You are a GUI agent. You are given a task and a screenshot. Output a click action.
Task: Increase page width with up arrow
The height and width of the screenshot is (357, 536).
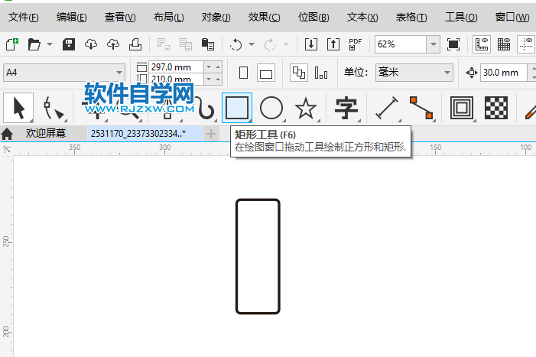[x=218, y=67]
